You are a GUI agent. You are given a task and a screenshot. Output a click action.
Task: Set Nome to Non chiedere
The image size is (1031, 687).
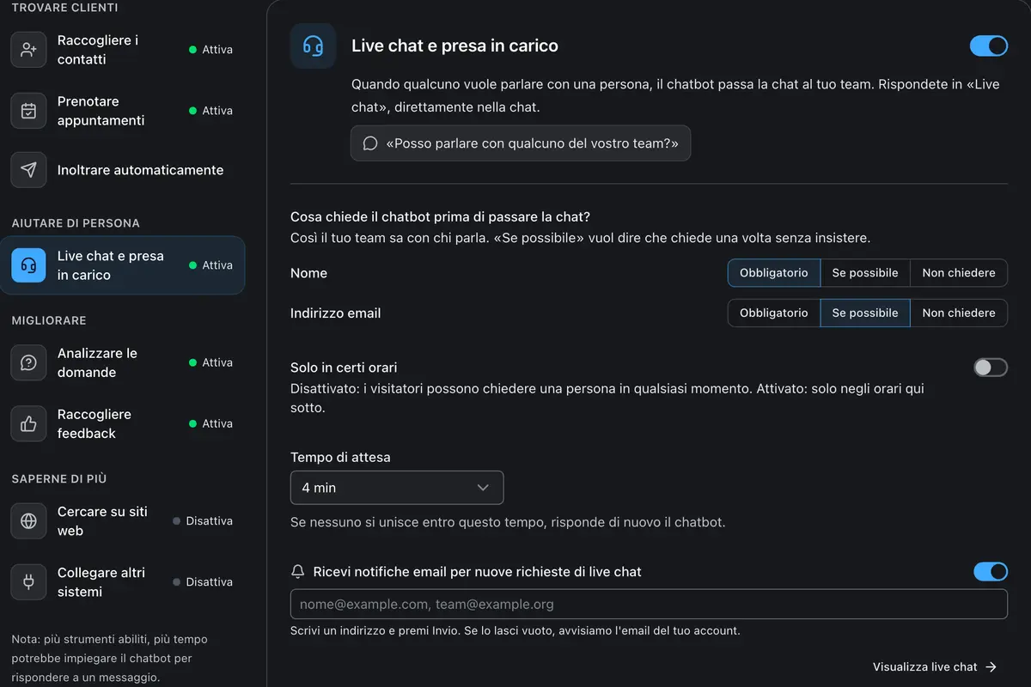959,273
